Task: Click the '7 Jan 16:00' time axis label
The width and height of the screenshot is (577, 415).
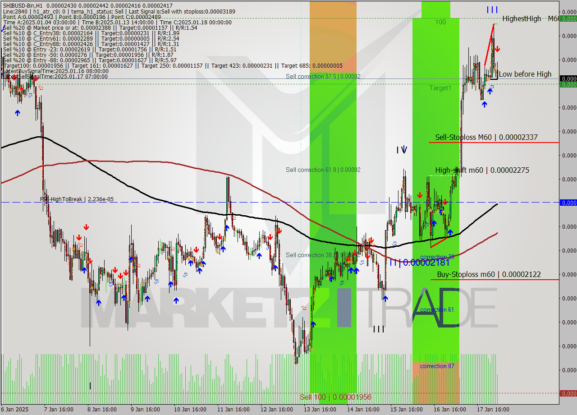Action: click(x=58, y=410)
